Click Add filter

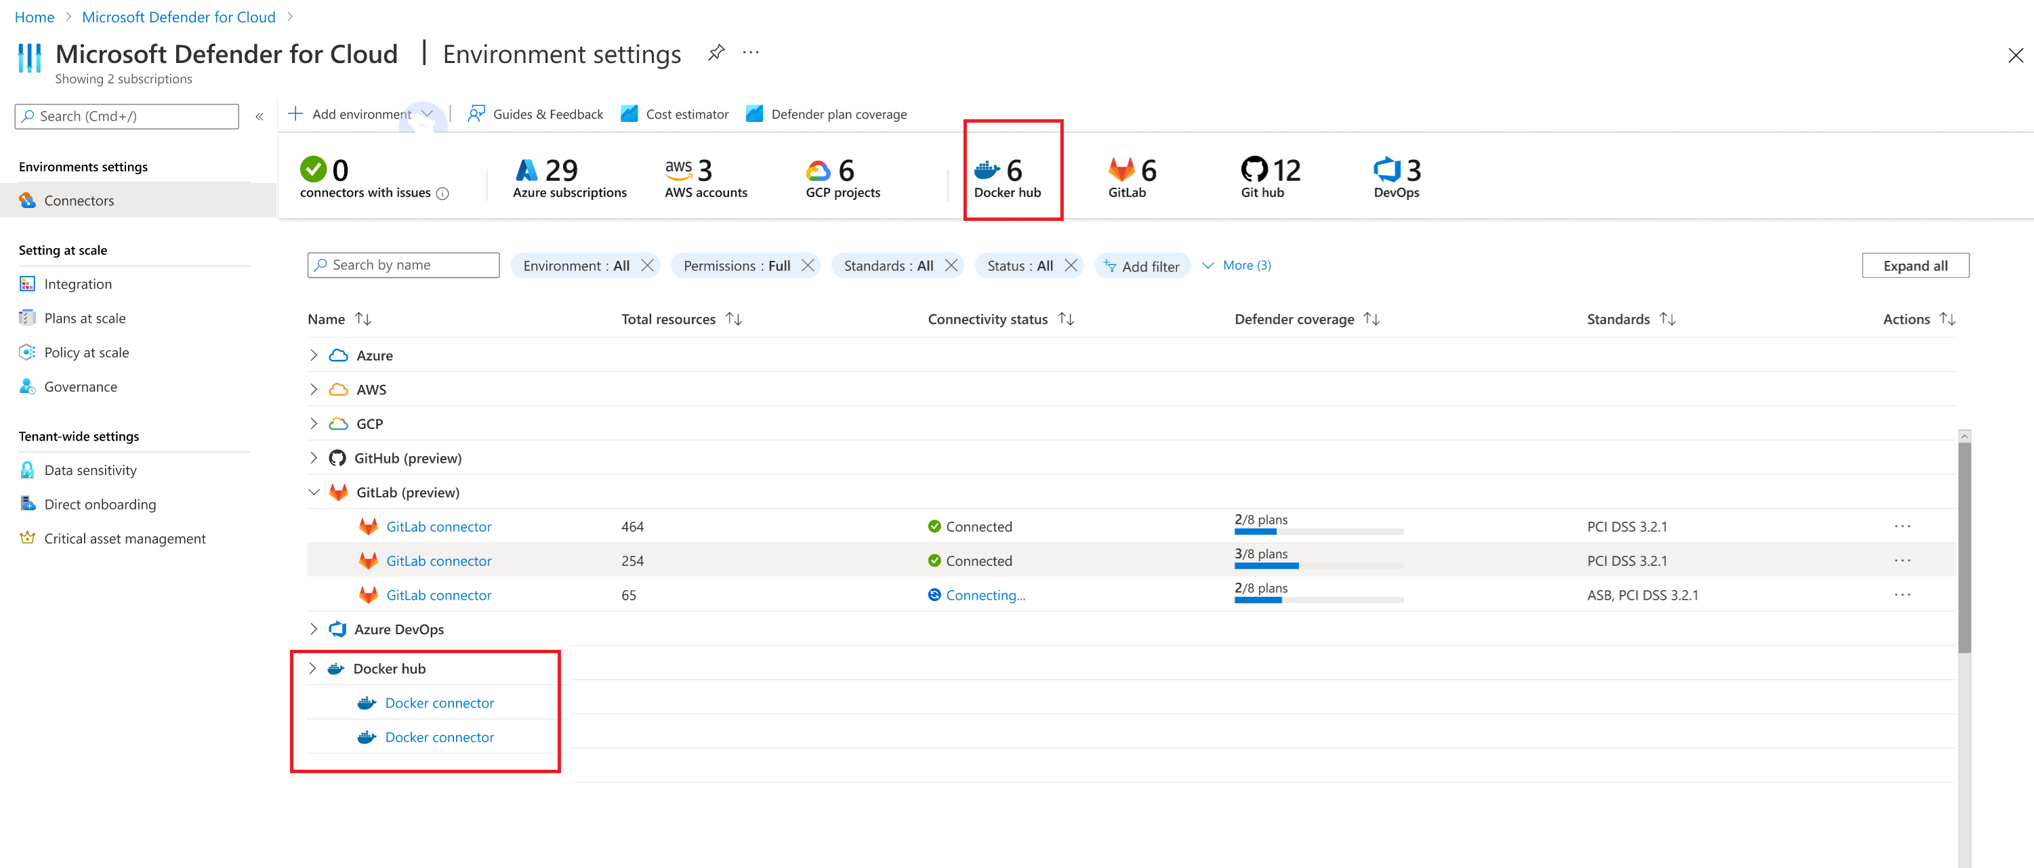(1142, 266)
